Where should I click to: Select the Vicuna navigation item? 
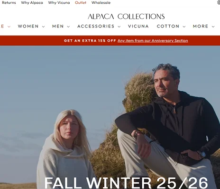138,26
